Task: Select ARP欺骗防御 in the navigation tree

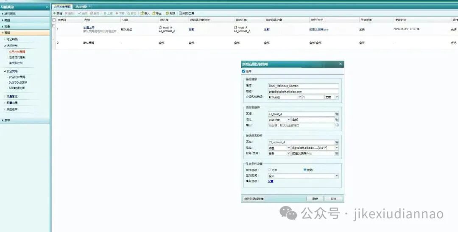Action: coord(17,88)
